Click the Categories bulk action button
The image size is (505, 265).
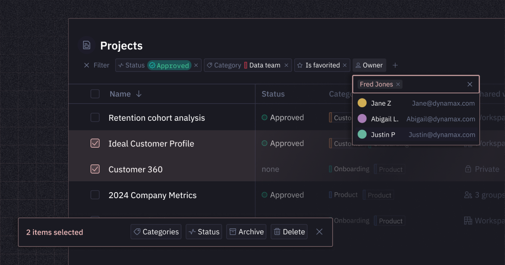tap(156, 232)
